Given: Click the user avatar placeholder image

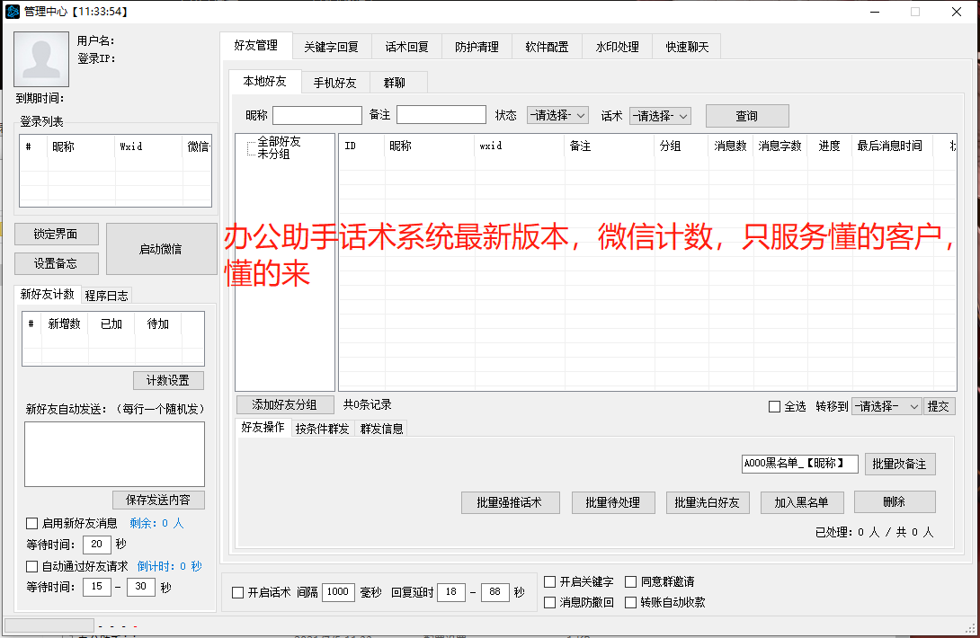Looking at the screenshot, I should click(x=41, y=59).
